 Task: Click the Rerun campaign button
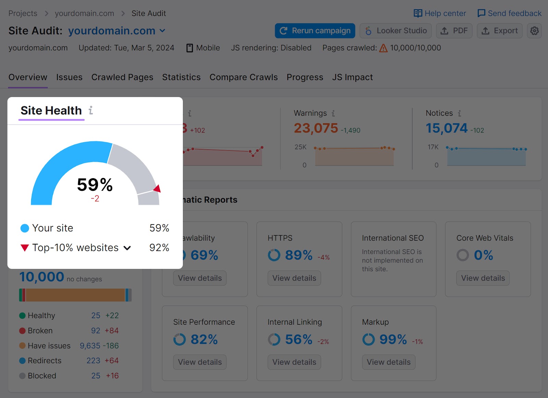click(314, 30)
